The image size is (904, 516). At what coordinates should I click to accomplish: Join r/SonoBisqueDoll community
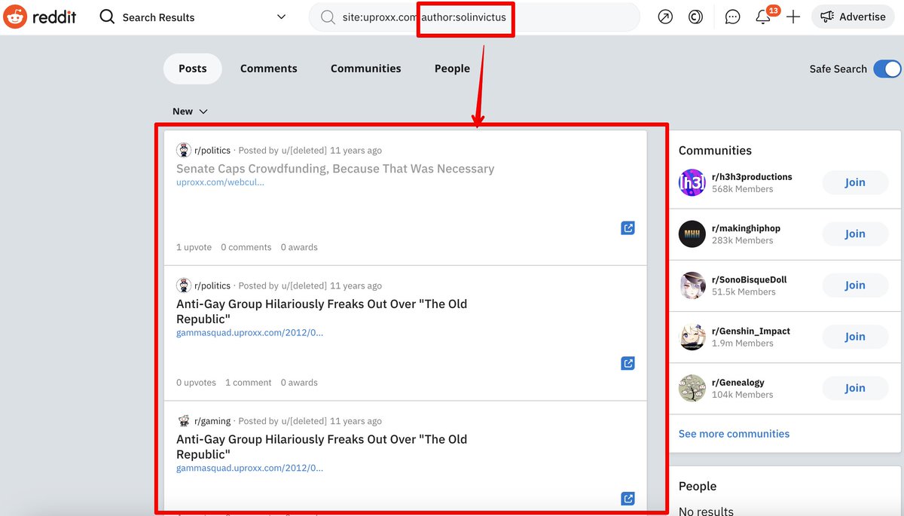click(854, 285)
